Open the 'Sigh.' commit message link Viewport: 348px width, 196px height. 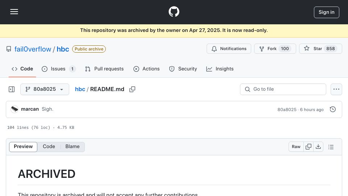pyautogui.click(x=47, y=109)
